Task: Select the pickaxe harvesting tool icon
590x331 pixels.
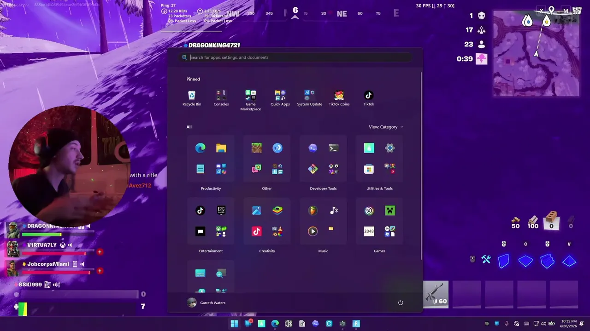Action: [486, 260]
